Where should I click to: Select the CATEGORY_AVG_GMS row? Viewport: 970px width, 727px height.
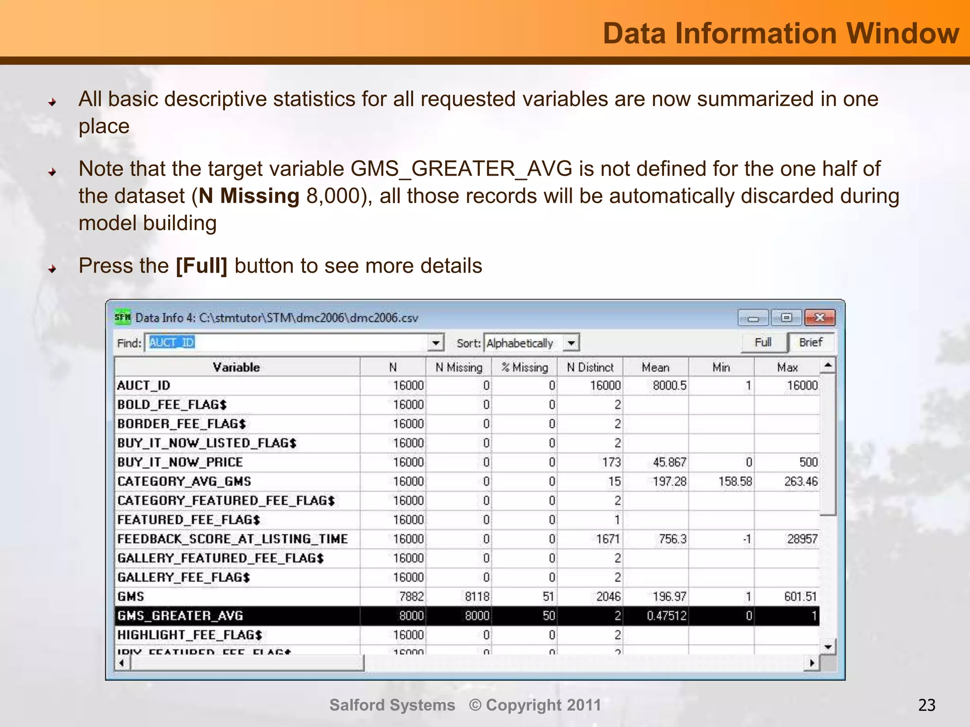[467, 482]
